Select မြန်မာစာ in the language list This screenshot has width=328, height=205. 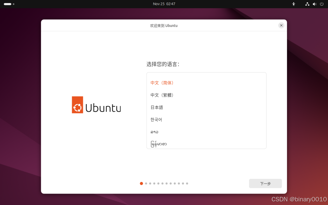coord(159,144)
